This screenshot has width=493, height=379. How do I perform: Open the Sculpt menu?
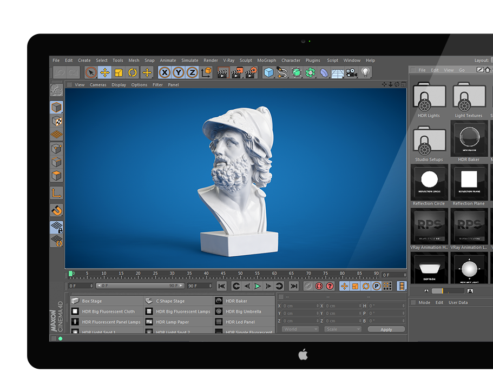246,61
